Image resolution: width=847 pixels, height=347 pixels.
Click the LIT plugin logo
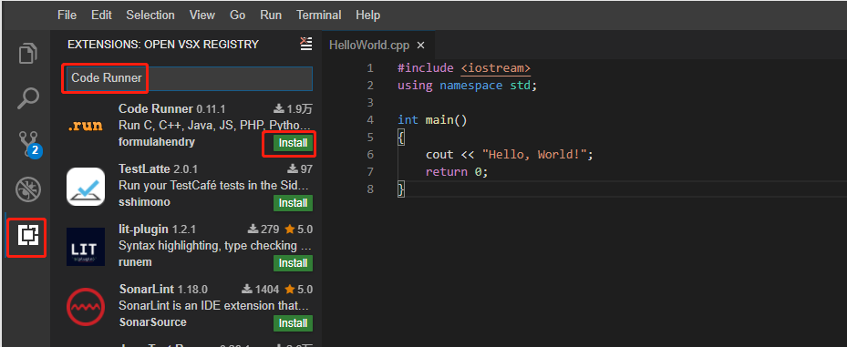[86, 247]
